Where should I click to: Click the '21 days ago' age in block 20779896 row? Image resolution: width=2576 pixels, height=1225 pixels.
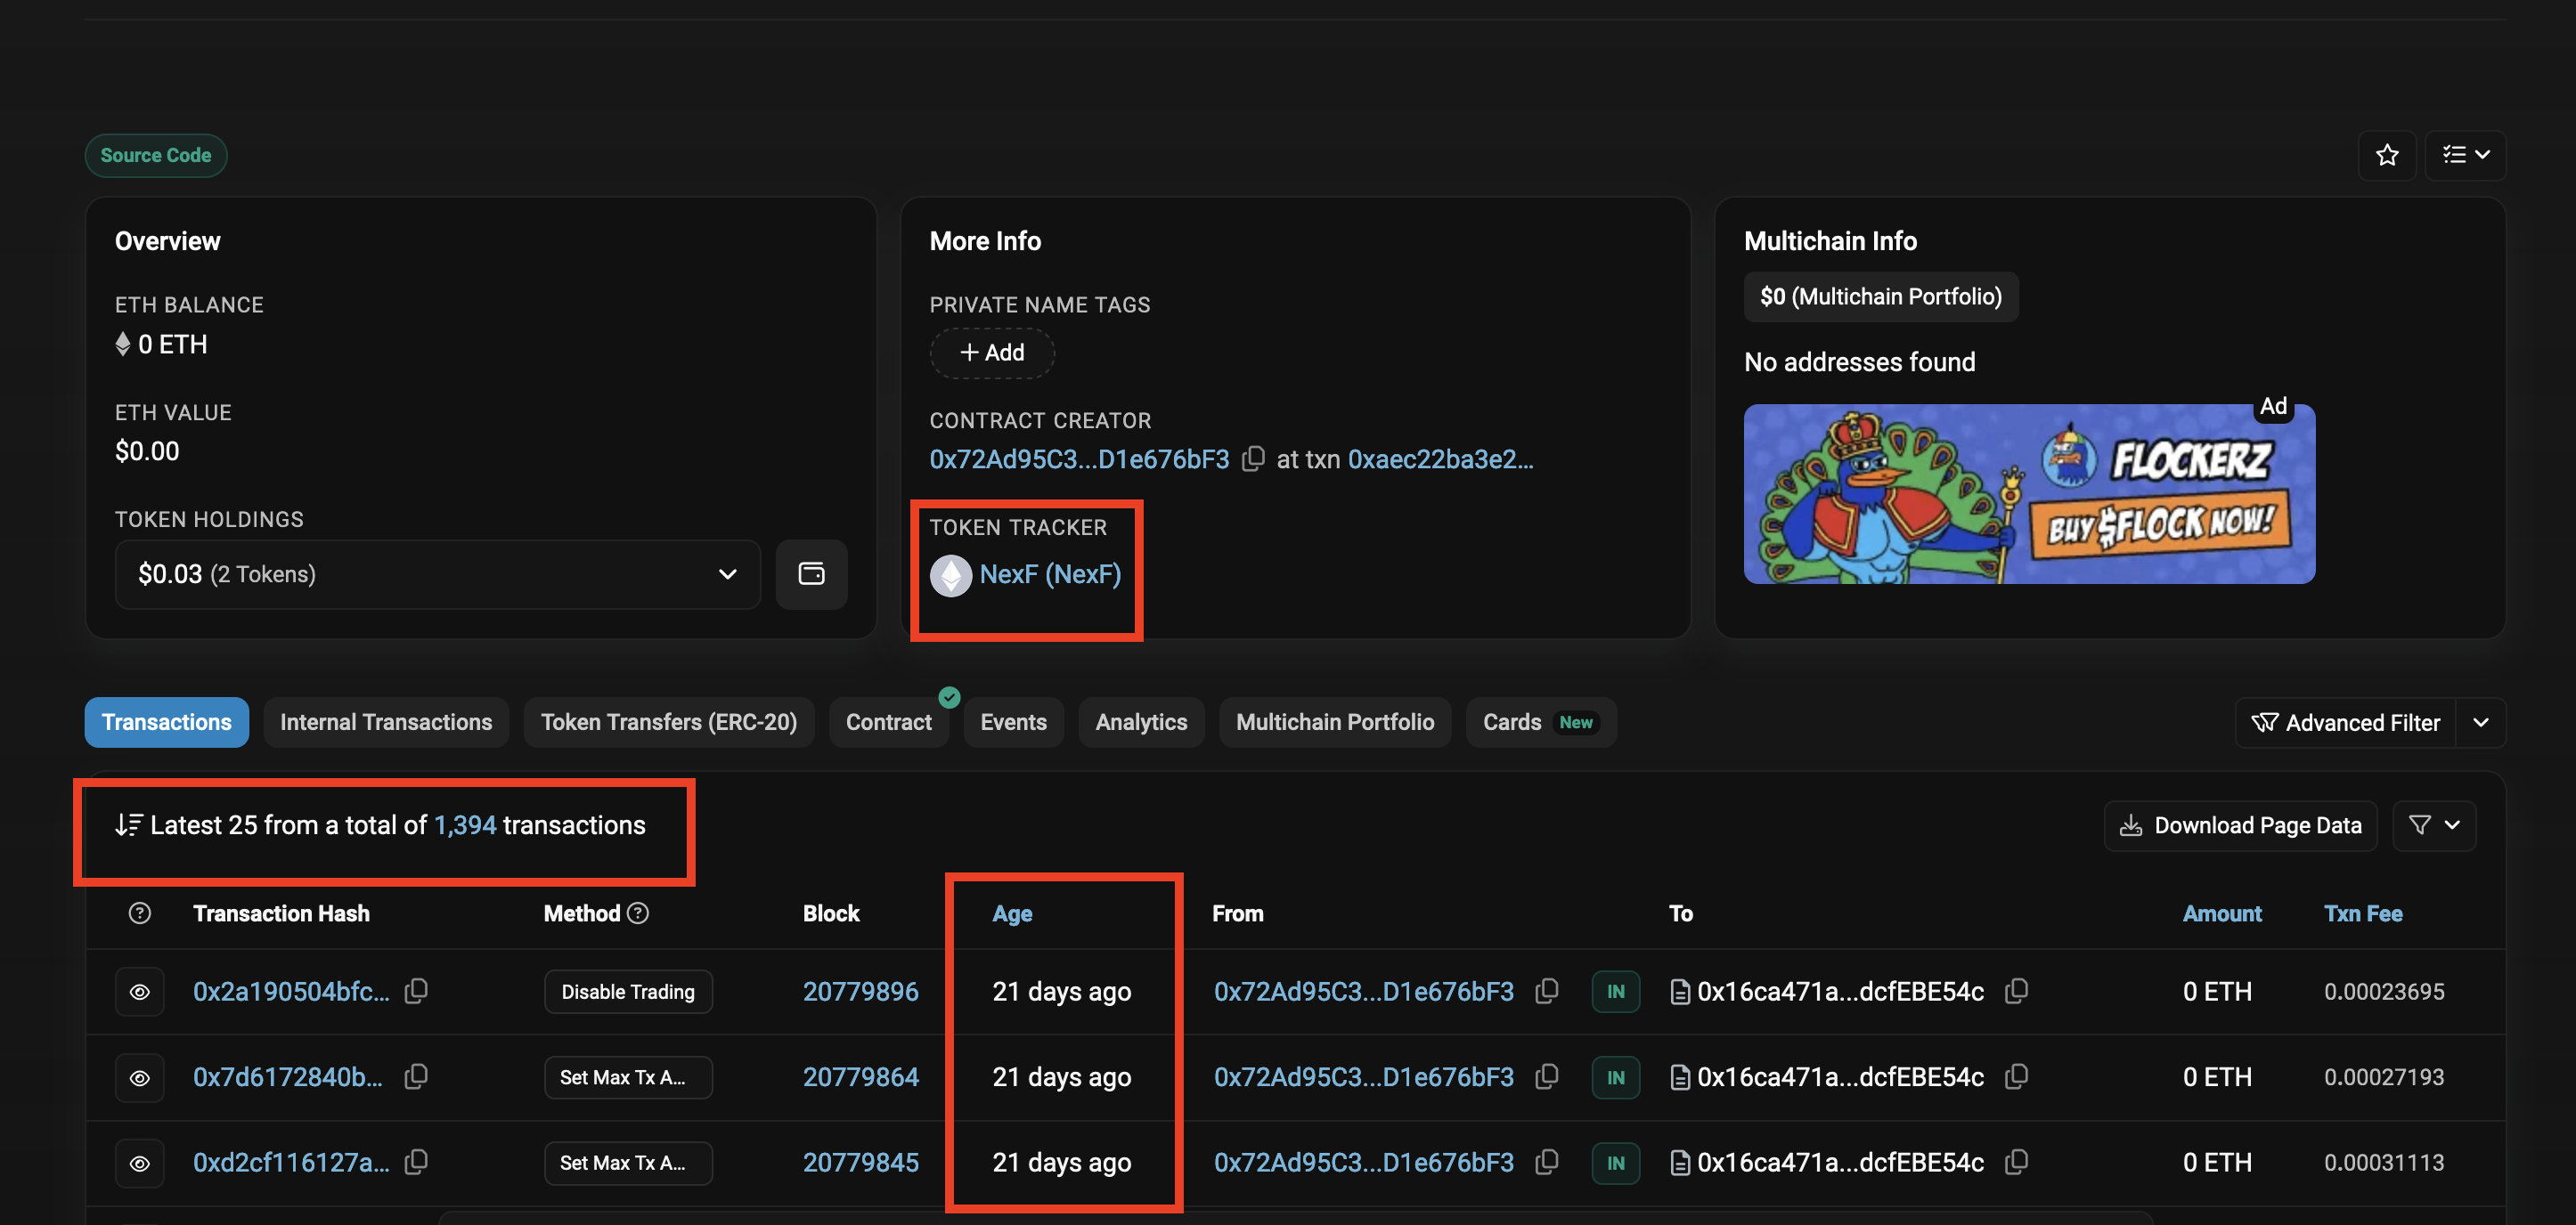(1061, 991)
